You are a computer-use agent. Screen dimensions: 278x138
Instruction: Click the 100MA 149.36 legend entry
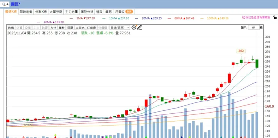pyautogui.click(x=215, y=18)
